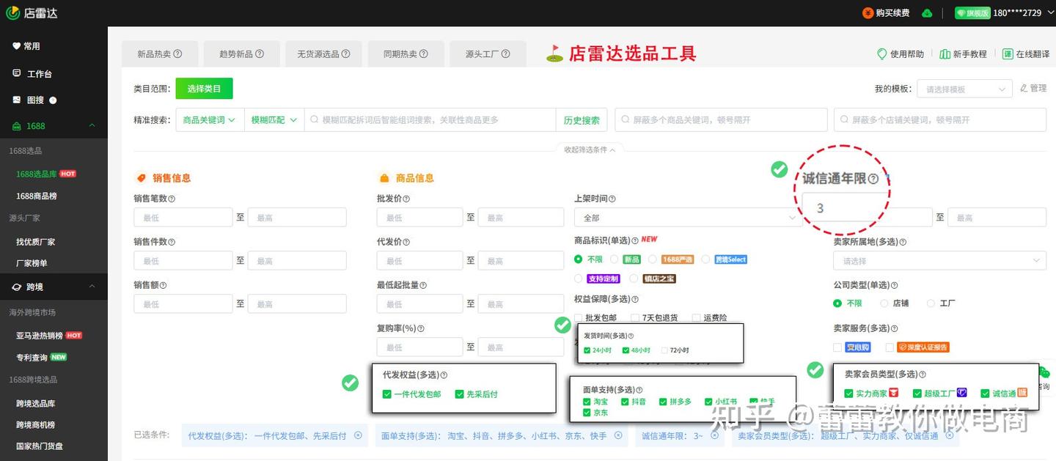Collapse the 跨境 sidebar section
The width and height of the screenshot is (1056, 461).
92,286
